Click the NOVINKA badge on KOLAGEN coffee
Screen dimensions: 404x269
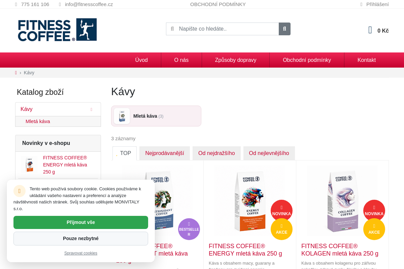[374, 210]
